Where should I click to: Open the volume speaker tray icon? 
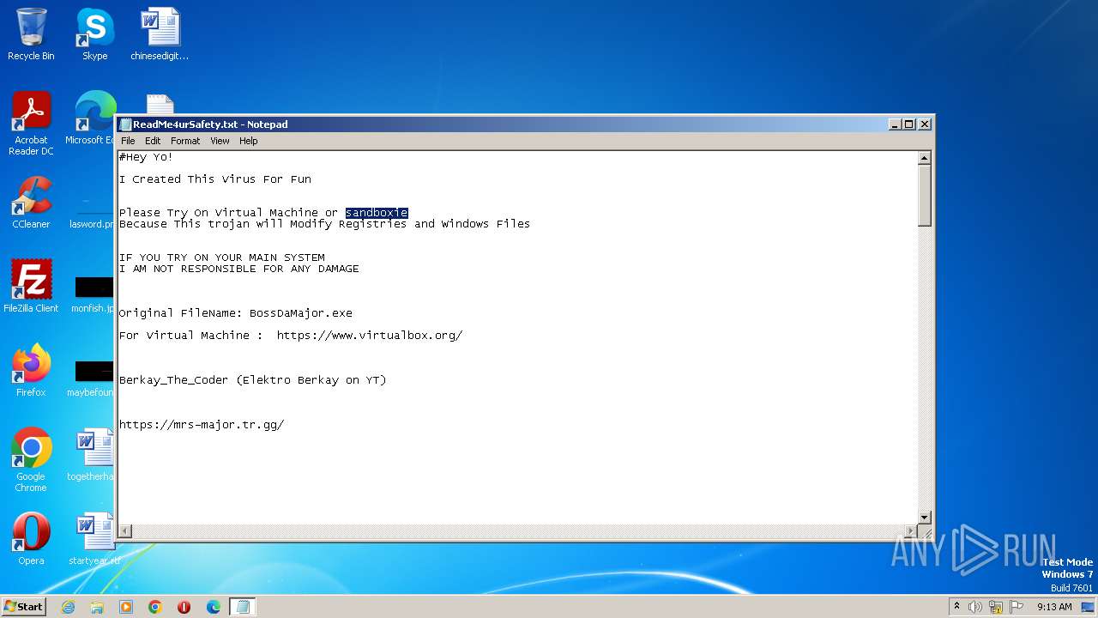pyautogui.click(x=975, y=607)
